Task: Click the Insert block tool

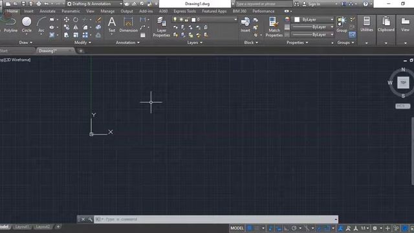Action: (245, 25)
